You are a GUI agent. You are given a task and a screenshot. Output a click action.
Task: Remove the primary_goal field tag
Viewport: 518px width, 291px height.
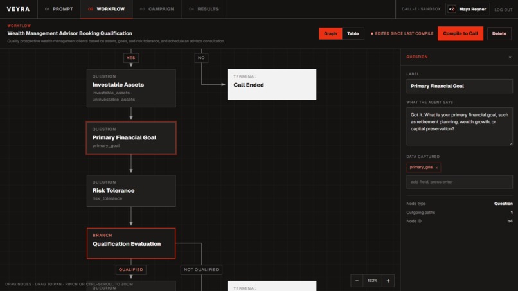click(x=436, y=168)
